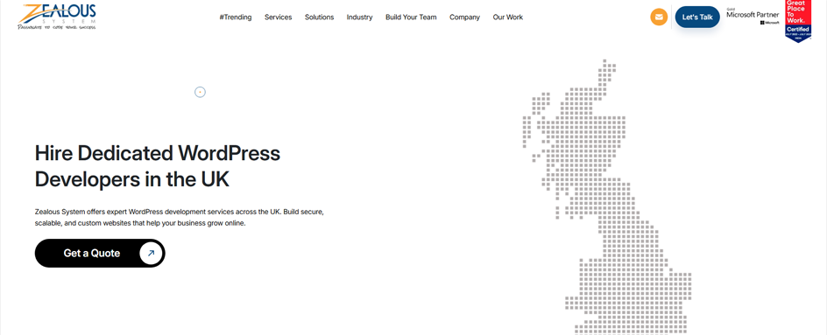Click the arrow icon in Get a Quote

(151, 254)
